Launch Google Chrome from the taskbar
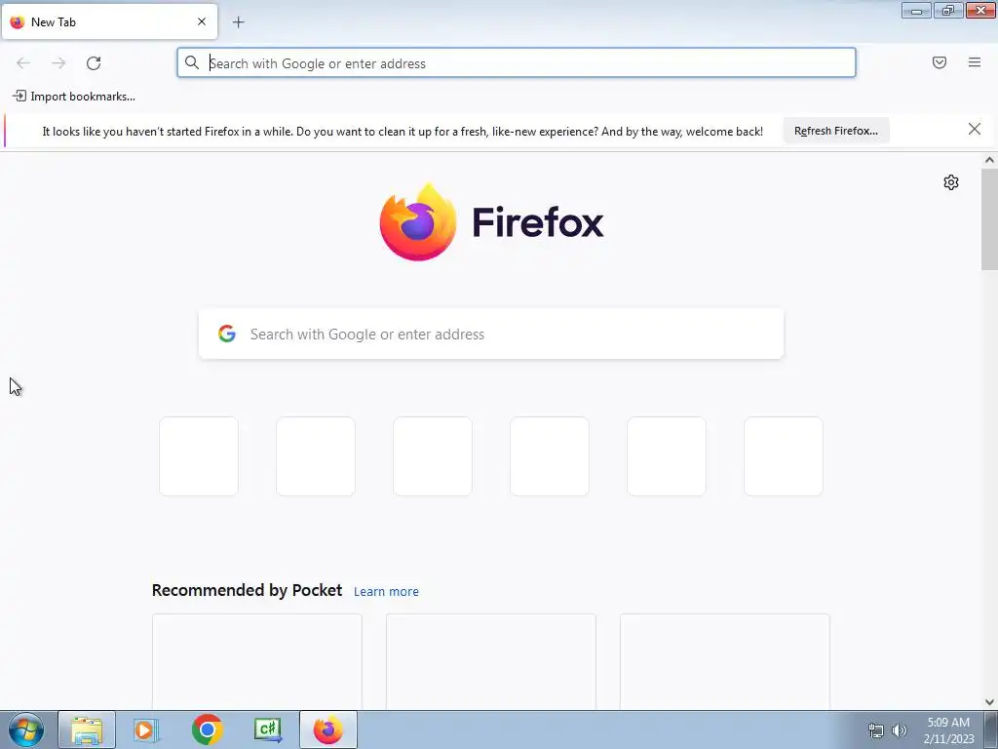 click(207, 729)
